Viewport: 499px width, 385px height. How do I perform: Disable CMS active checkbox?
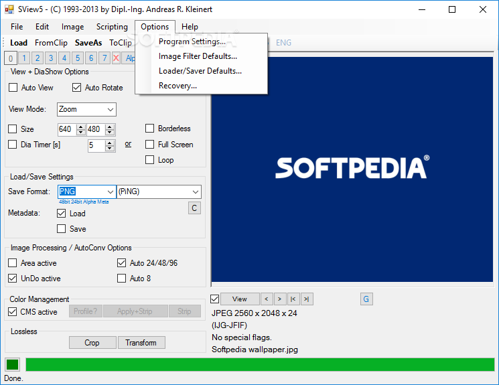pyautogui.click(x=13, y=312)
